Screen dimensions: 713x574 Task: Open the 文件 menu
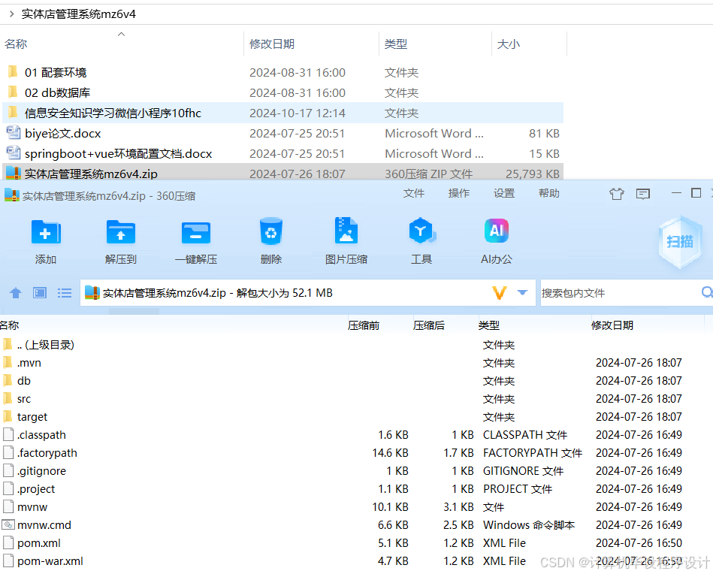point(414,193)
